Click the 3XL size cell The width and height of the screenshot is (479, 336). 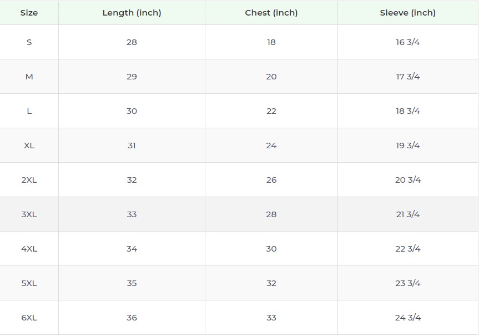[29, 214]
